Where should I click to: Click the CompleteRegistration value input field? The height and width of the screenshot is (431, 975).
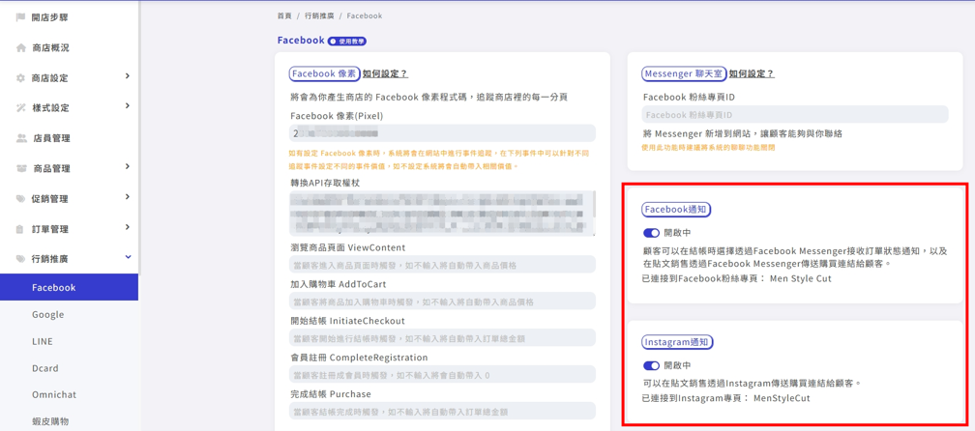coord(442,375)
